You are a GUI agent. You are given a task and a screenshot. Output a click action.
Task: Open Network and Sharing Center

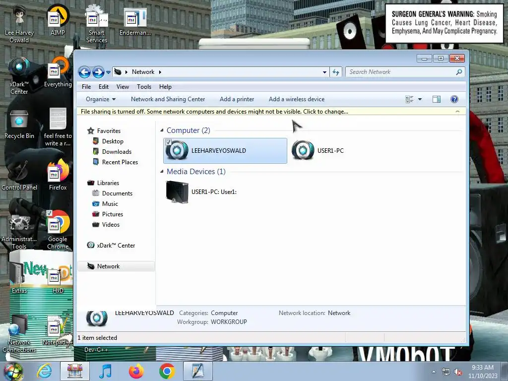pyautogui.click(x=168, y=99)
